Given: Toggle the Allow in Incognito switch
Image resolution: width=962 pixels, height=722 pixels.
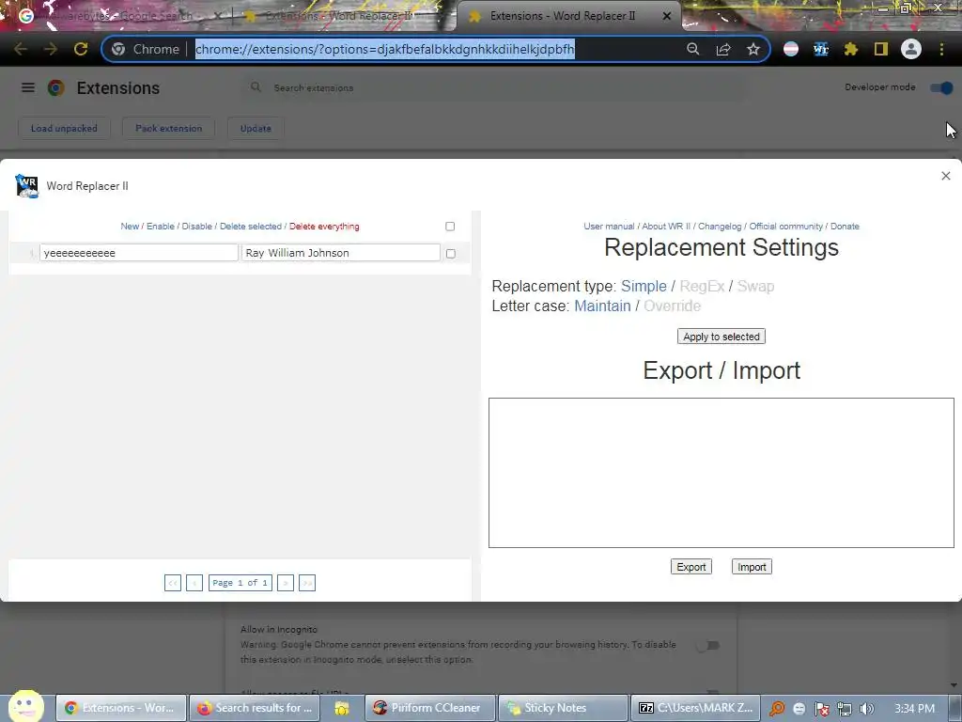Looking at the screenshot, I should coord(708,645).
